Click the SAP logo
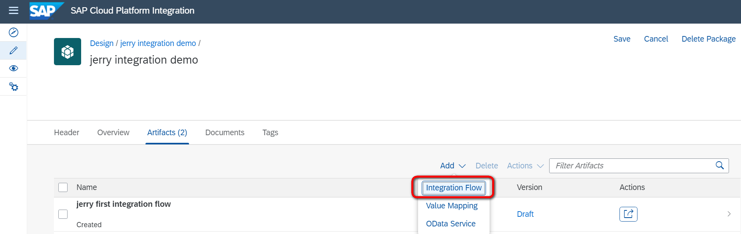Screen dimensions: 741x234 pyautogui.click(x=45, y=11)
